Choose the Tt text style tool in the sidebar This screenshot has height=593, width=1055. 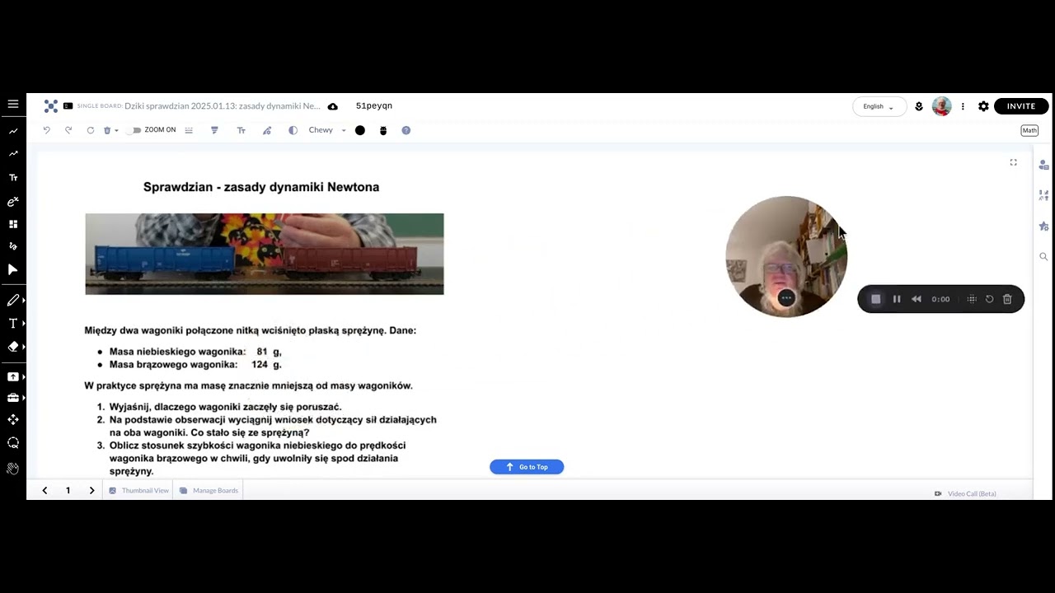pos(13,177)
